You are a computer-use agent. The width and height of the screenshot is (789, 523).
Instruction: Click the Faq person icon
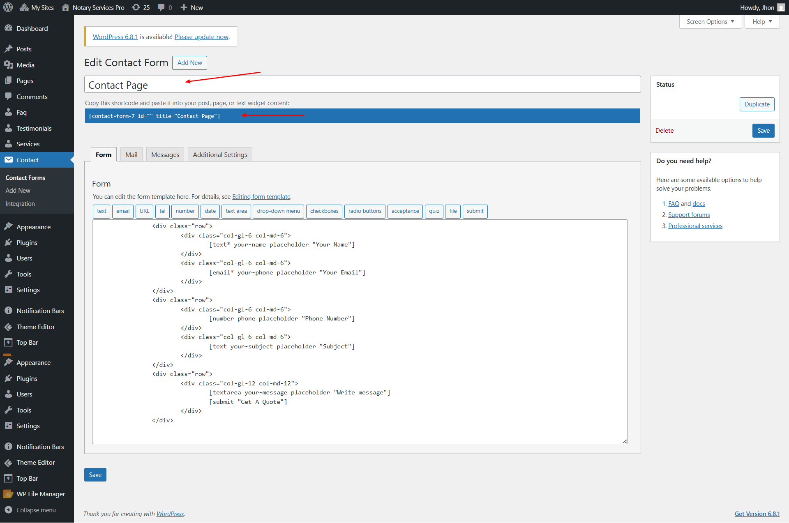pos(8,112)
